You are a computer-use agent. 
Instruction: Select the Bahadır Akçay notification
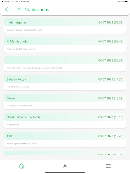pos(65,83)
